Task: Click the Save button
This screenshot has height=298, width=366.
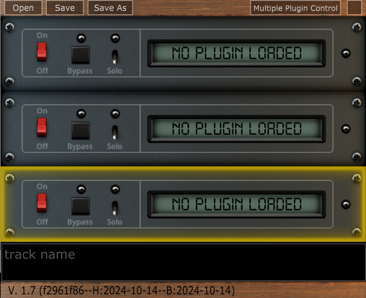Action: pyautogui.click(x=65, y=8)
